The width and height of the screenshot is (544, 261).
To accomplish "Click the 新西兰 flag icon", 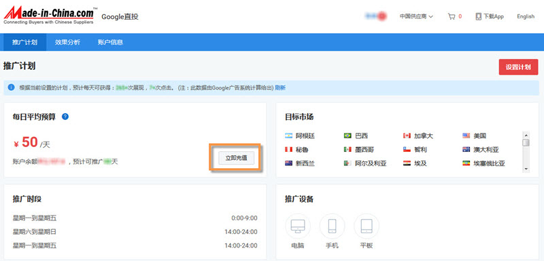I will 288,163.
